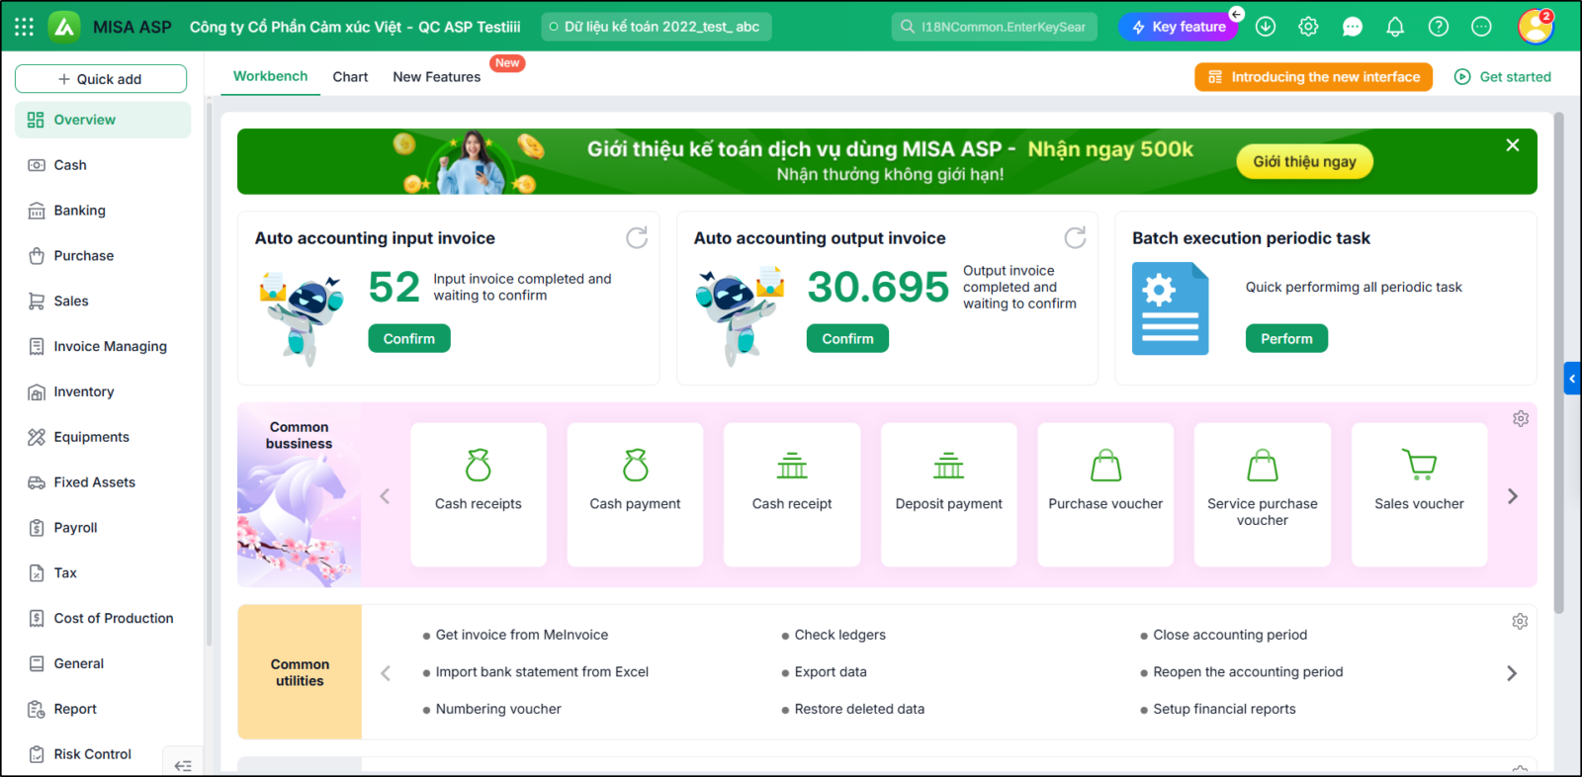This screenshot has height=777, width=1582.
Task: Open settings gear in top header
Action: tap(1308, 27)
